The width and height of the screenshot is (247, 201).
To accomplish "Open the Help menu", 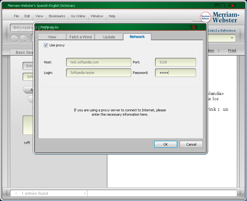I will coord(112,16).
